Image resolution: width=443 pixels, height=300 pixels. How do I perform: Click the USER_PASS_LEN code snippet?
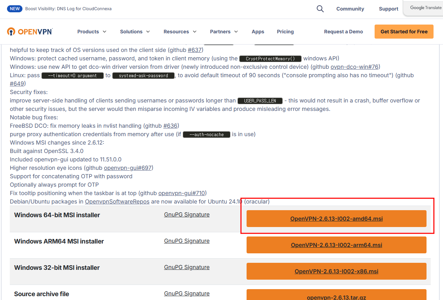[x=260, y=101]
